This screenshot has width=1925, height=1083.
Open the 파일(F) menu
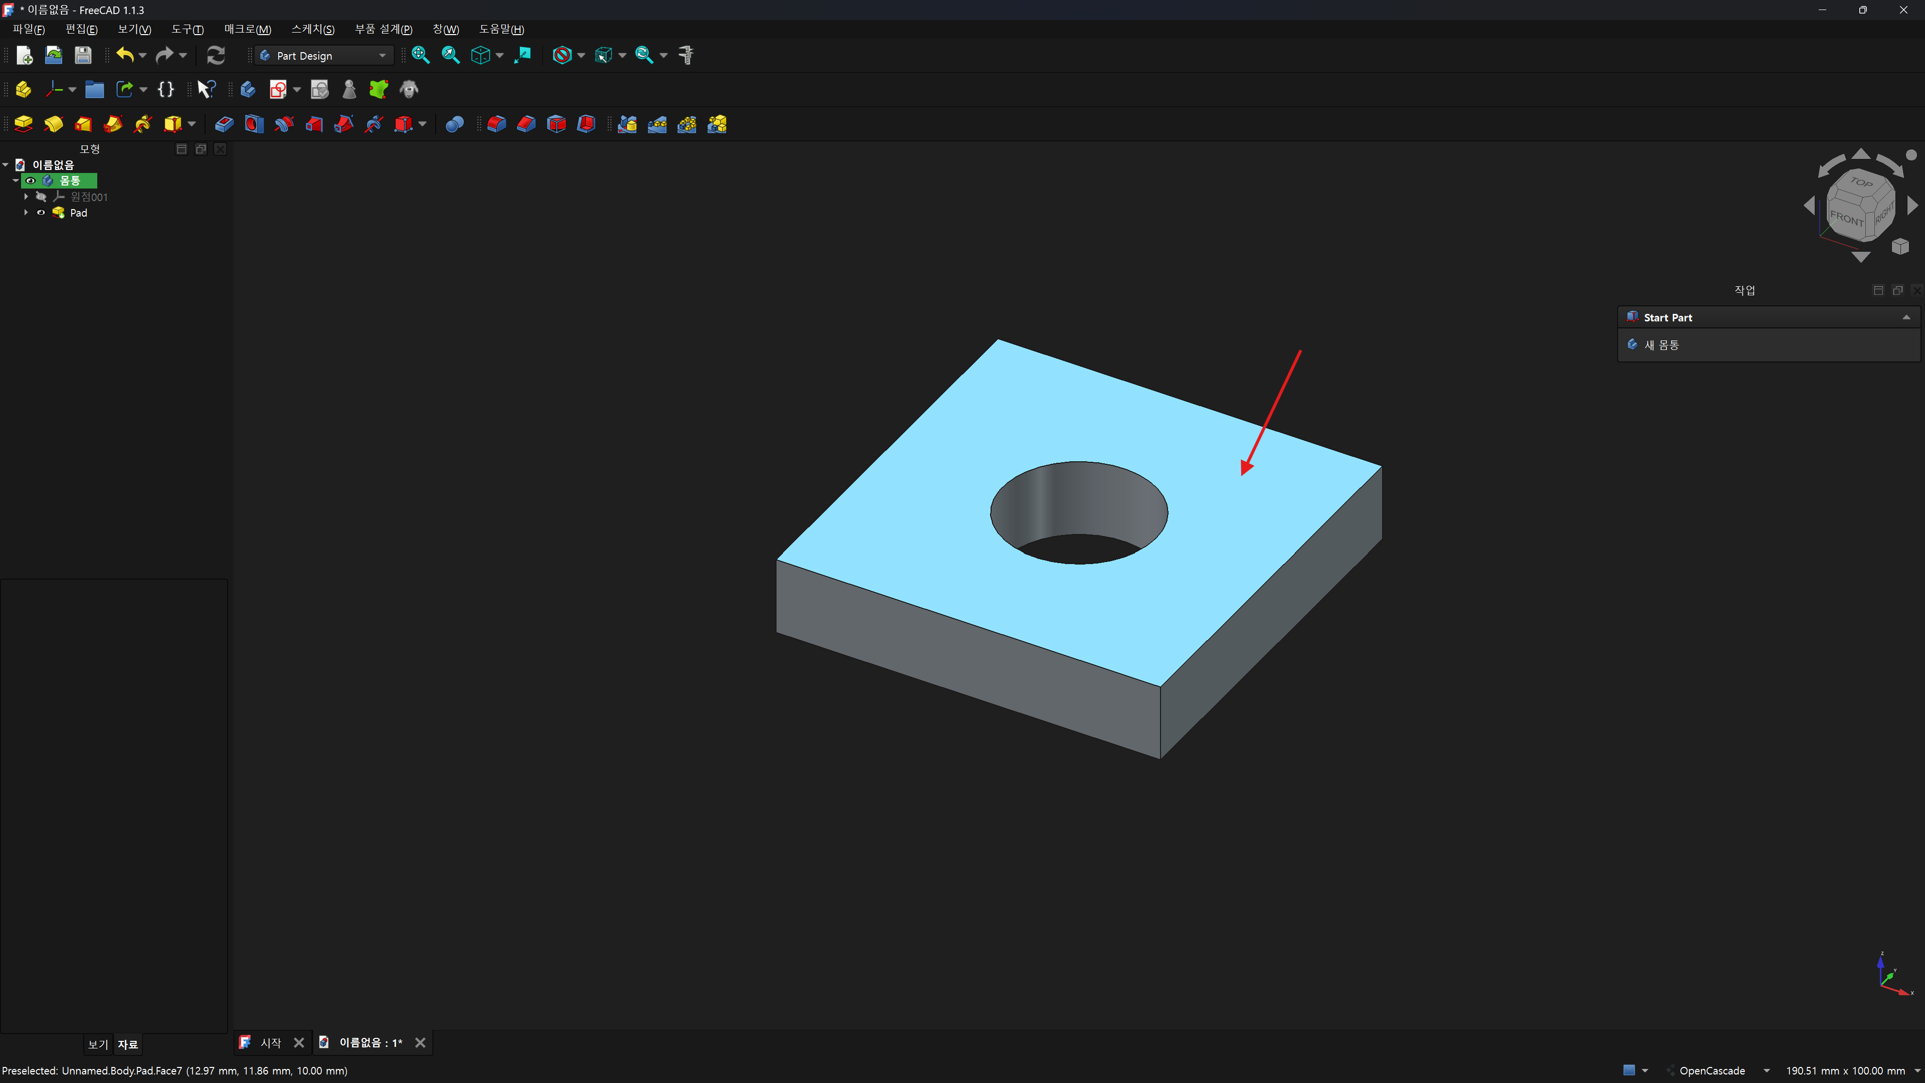(29, 29)
